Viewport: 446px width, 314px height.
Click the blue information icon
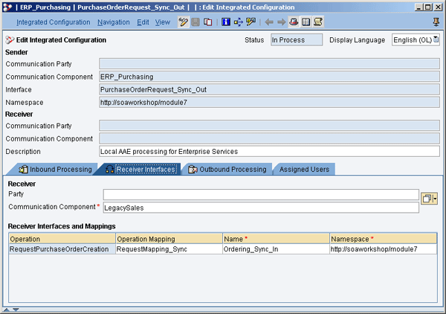(226, 22)
